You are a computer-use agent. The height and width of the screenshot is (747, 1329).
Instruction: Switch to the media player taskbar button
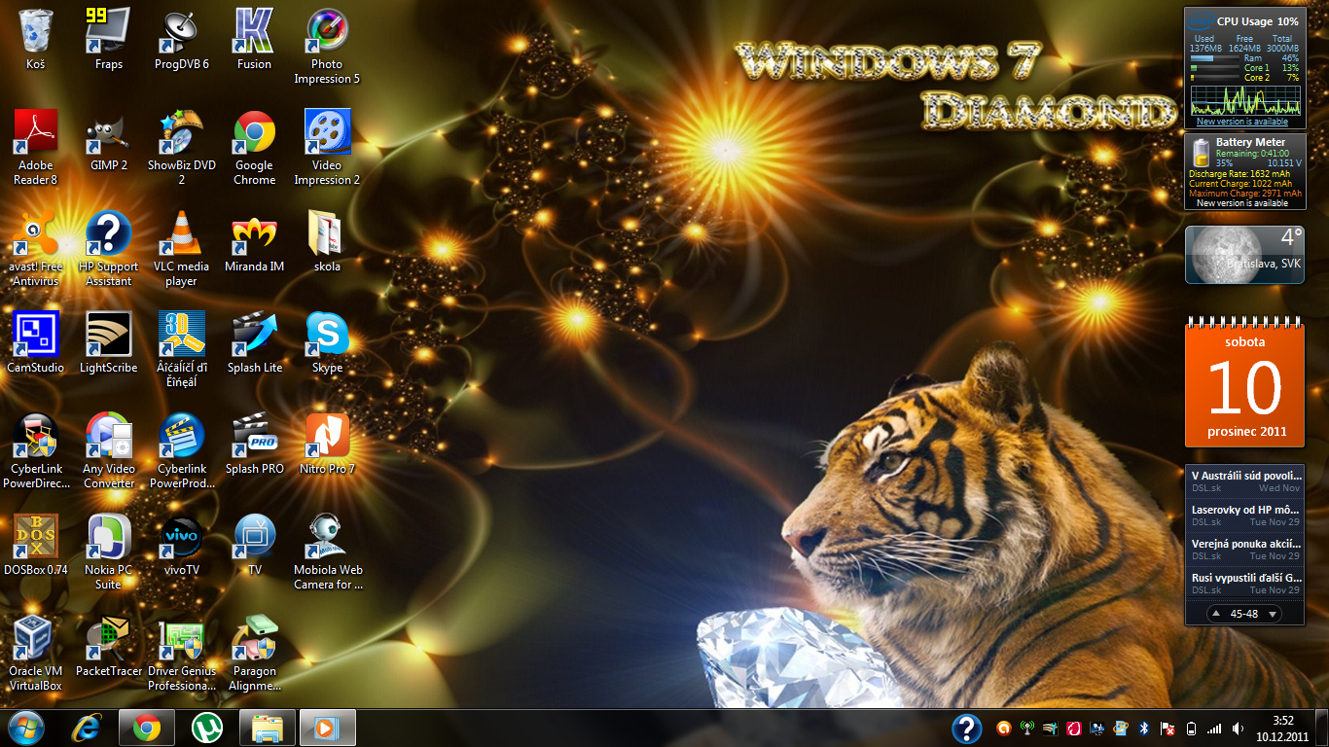pos(327,728)
